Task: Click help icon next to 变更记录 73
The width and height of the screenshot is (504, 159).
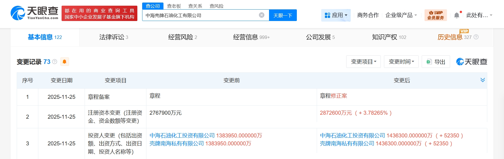Action: pos(55,62)
